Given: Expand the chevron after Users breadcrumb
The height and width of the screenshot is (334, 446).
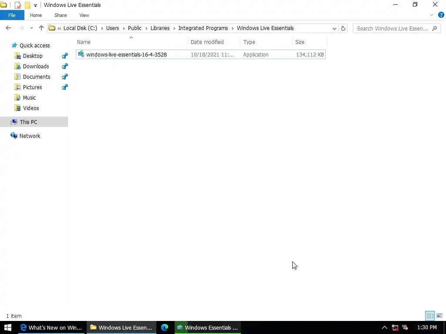Looking at the screenshot, I should pos(123,28).
